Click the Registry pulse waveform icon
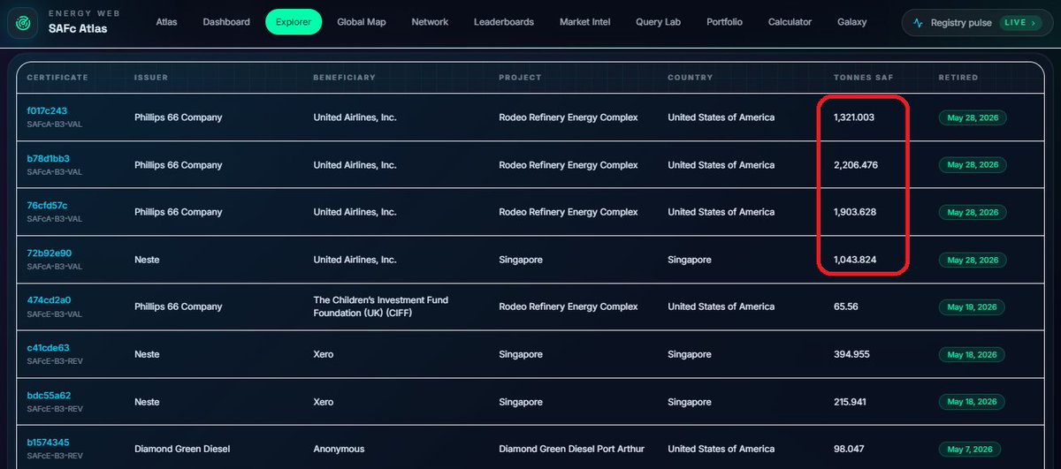This screenshot has width=1061, height=469. coord(919,23)
